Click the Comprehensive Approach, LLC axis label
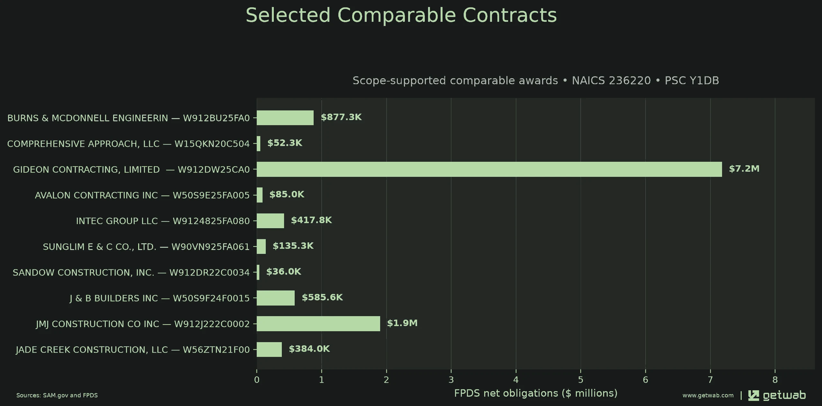 (128, 144)
